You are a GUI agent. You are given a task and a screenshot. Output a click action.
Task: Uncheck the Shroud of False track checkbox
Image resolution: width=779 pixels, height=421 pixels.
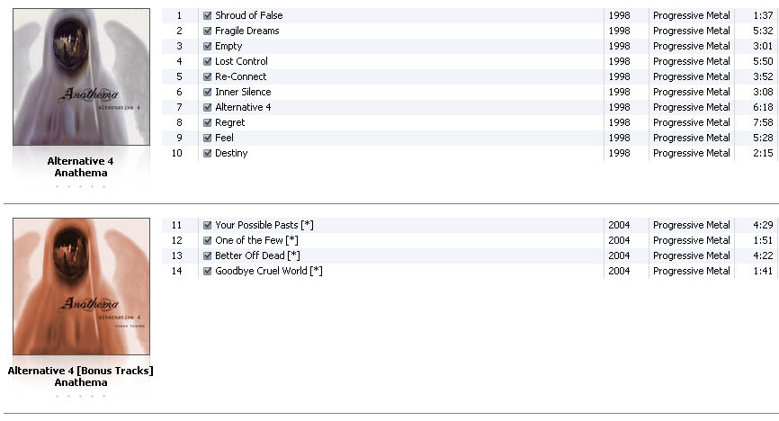pyautogui.click(x=208, y=15)
